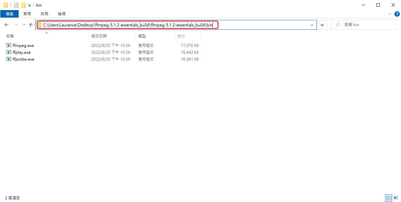The width and height of the screenshot is (401, 202).
Task: Click the magnifier icon in search box
Action: pyautogui.click(x=338, y=25)
